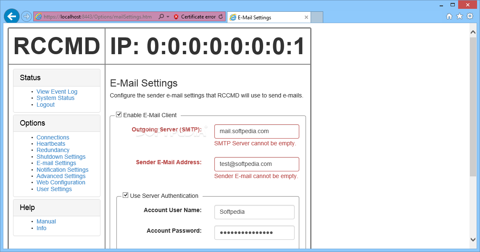Open a new blank tab
Screen dimensions: 480x252
coord(317,18)
